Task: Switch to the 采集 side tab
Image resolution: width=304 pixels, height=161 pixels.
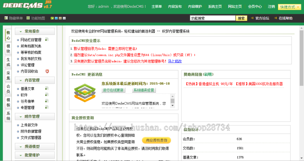Action: coord(8,75)
